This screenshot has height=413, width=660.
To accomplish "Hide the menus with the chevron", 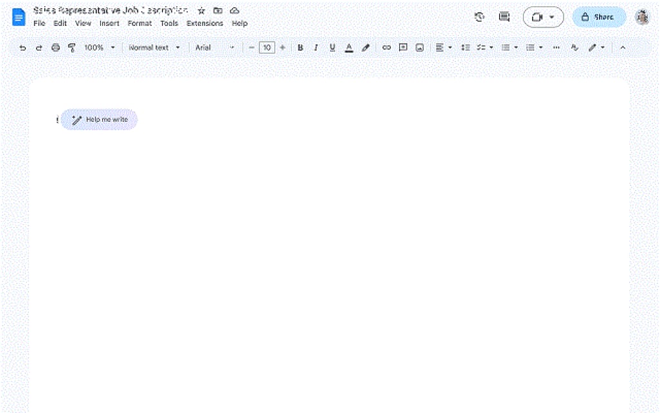I will click(x=623, y=48).
